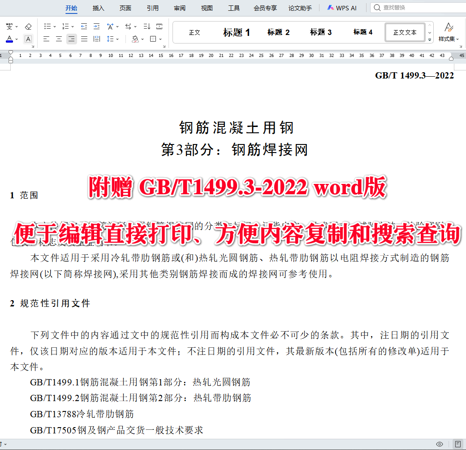Click the increase indent icon
Screen dimensions: 466x450
pyautogui.click(x=97, y=26)
